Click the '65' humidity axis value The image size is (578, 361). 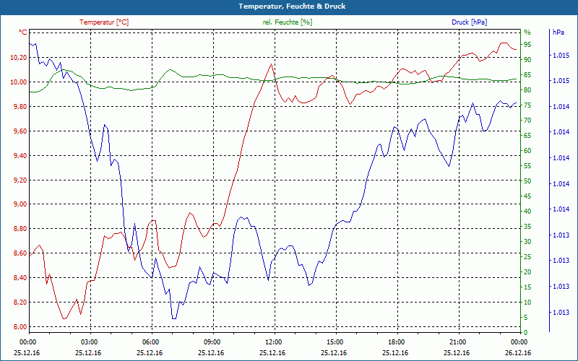pos(527,136)
